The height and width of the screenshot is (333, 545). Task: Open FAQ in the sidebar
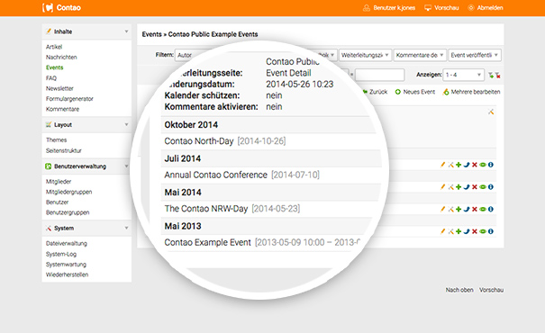pyautogui.click(x=51, y=78)
